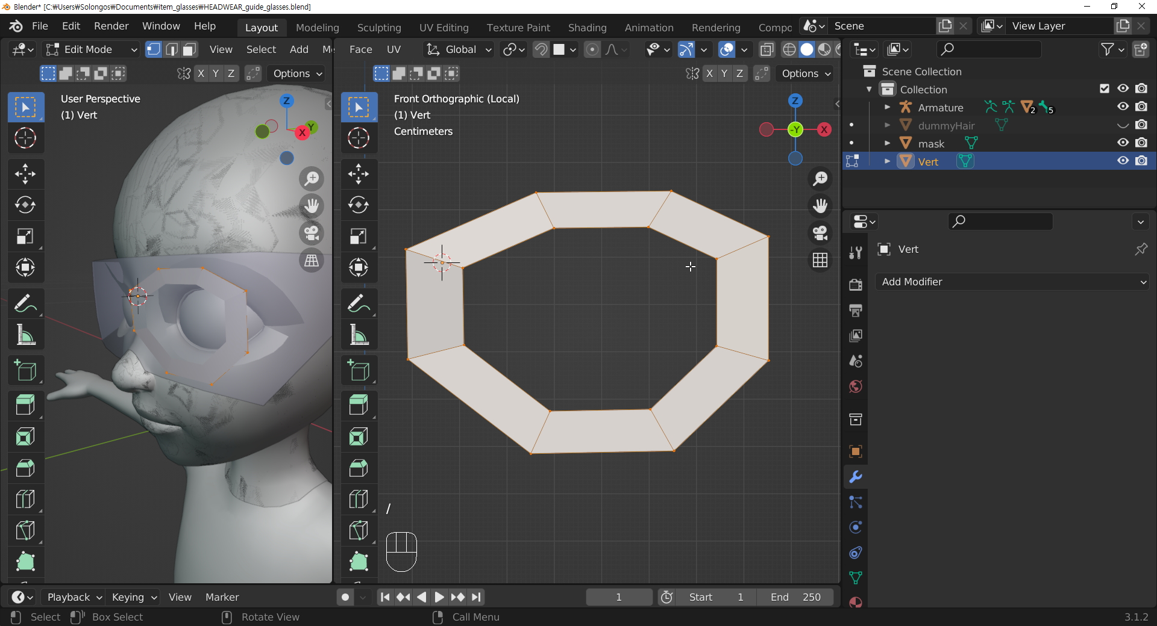Screen dimensions: 1157x626
Task: Select Loop Cut tool in front viewport
Action: coord(359,499)
